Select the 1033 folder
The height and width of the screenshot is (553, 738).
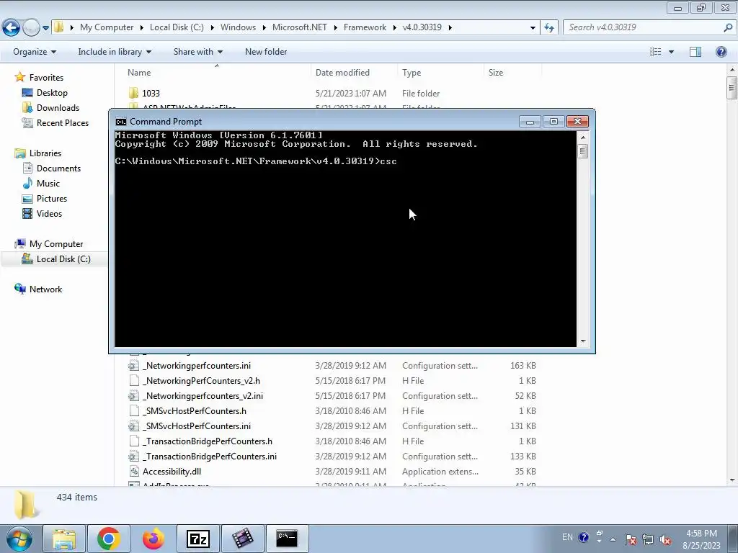click(151, 93)
